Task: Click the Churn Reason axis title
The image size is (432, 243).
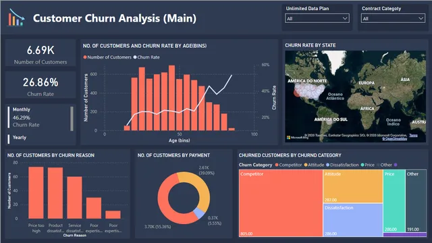Action: click(75, 236)
